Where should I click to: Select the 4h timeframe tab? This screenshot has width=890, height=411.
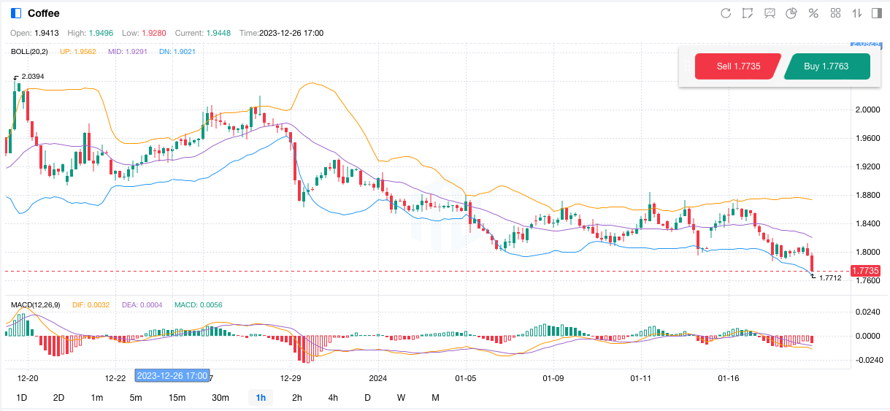pyautogui.click(x=333, y=398)
